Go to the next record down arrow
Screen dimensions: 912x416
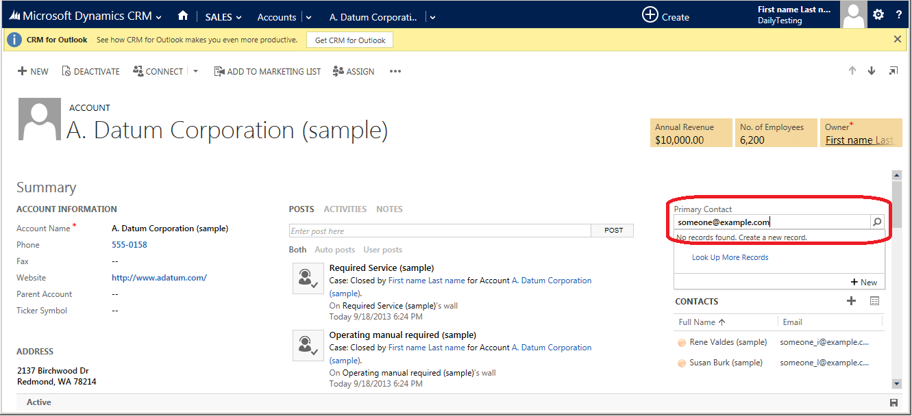[x=872, y=70]
